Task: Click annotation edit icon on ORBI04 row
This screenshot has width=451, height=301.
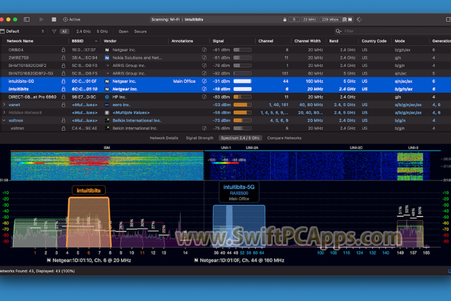Action: [x=204, y=50]
